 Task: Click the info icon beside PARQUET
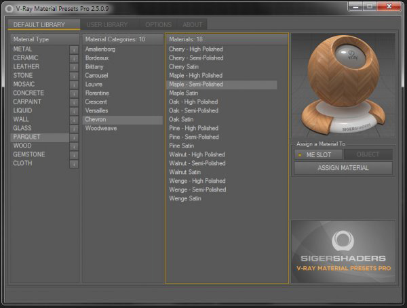tap(74, 137)
